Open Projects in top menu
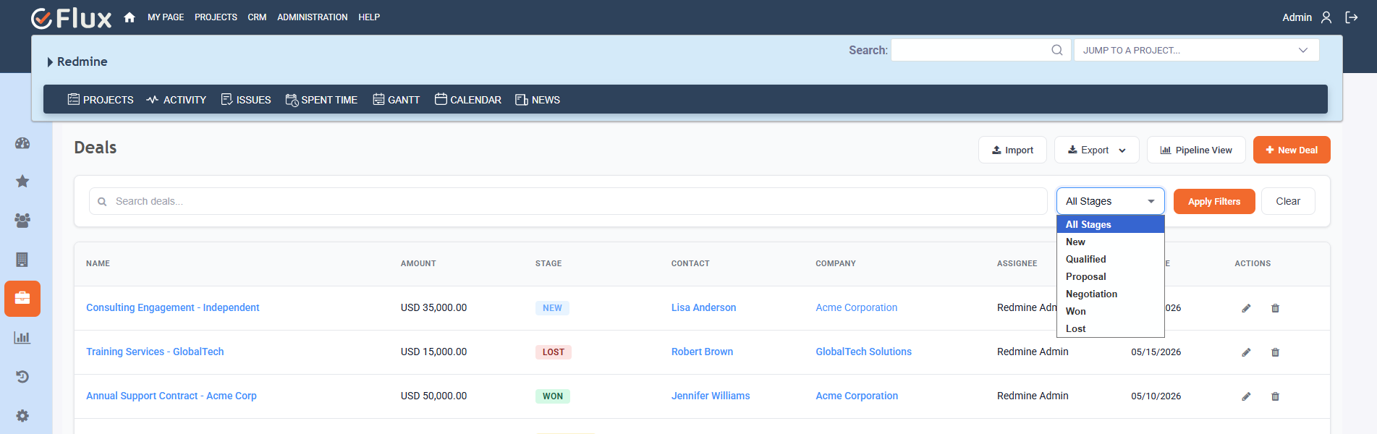The image size is (1377, 434). pos(216,17)
